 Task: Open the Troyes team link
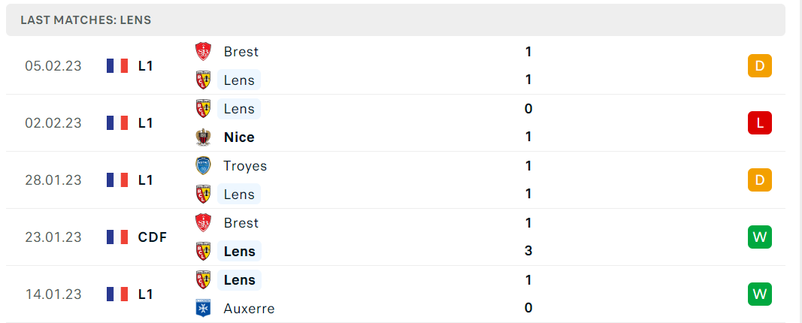tap(245, 165)
